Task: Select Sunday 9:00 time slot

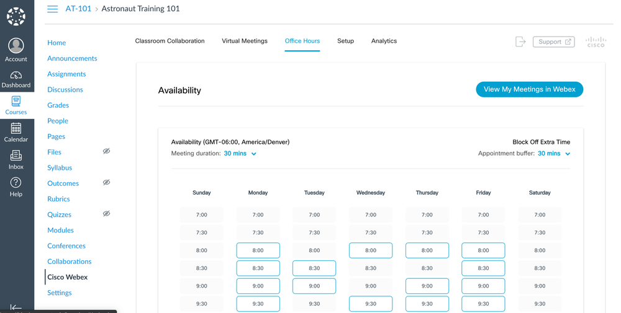Action: [202, 286]
